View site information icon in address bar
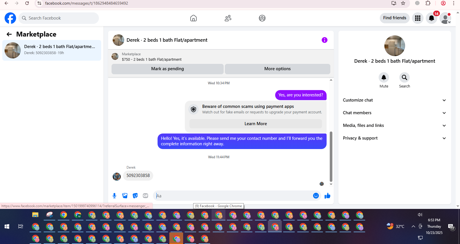 point(39,3)
